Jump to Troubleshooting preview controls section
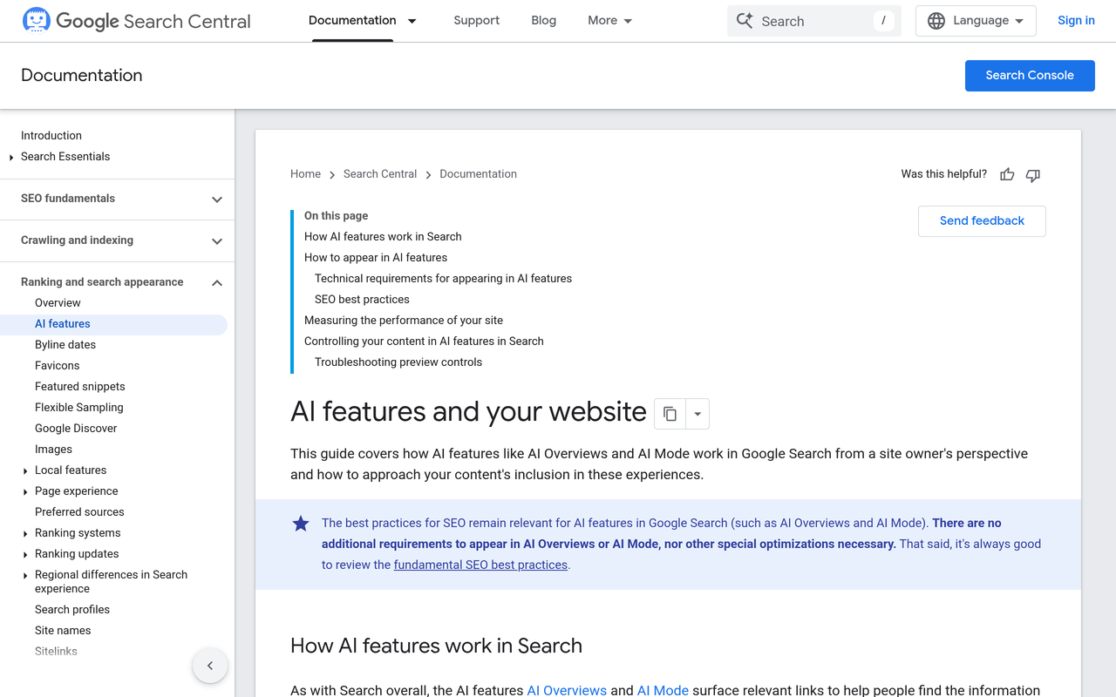The width and height of the screenshot is (1116, 697). pos(398,362)
